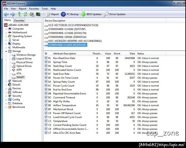Toggle the Start/Stop Count checkbox
Screen dimensions: 186x148
point(46,66)
